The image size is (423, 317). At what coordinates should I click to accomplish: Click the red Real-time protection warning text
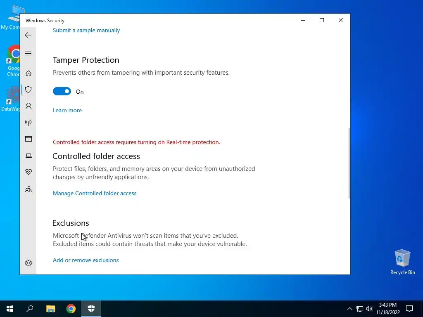(x=136, y=142)
